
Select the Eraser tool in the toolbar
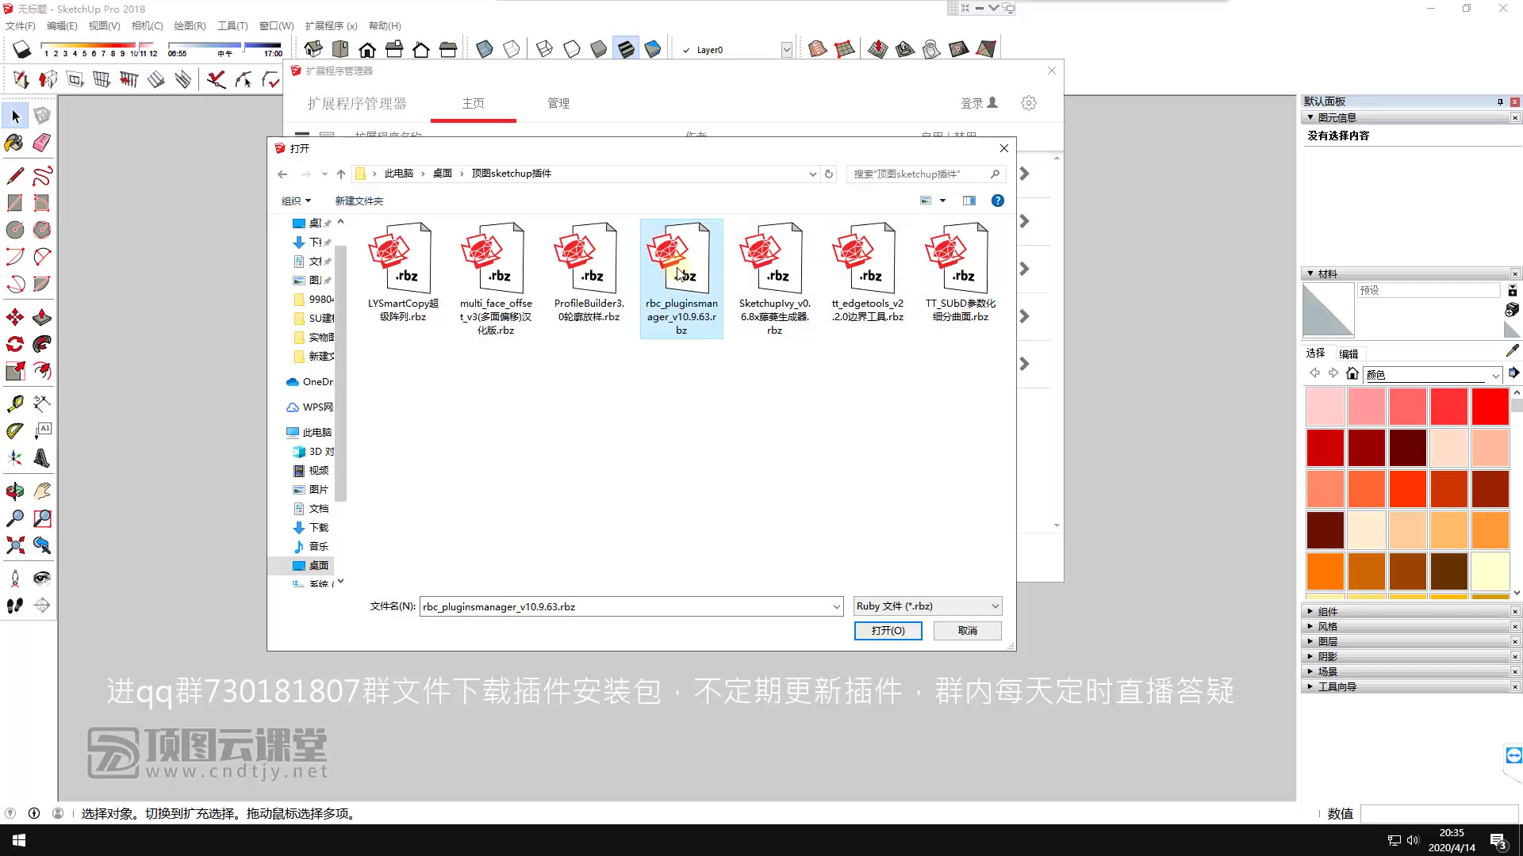43,143
